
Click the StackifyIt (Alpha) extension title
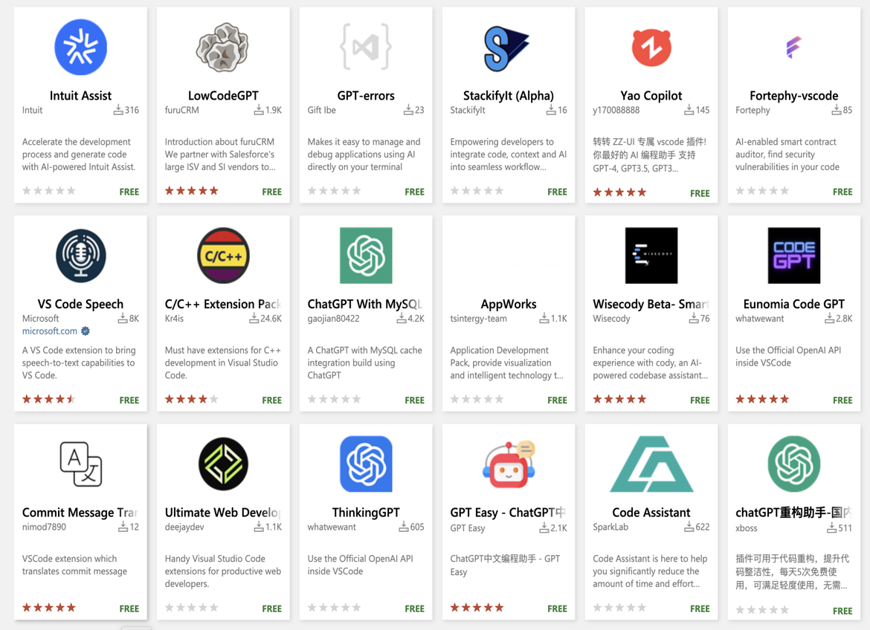point(508,95)
